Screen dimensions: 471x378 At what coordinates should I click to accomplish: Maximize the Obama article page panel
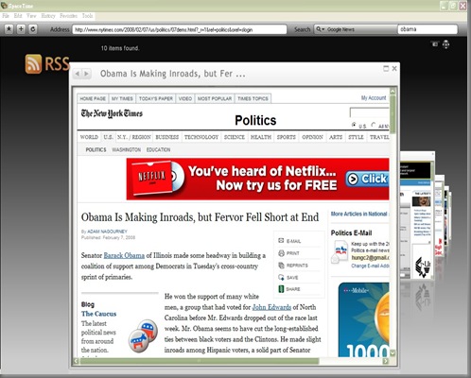pos(386,68)
